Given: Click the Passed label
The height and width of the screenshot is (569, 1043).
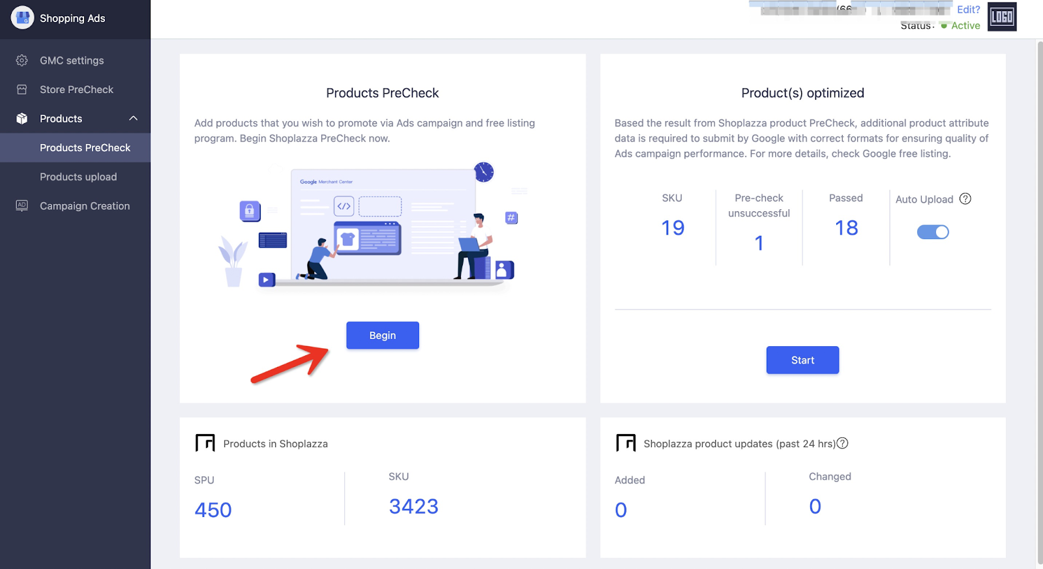Looking at the screenshot, I should (x=845, y=198).
